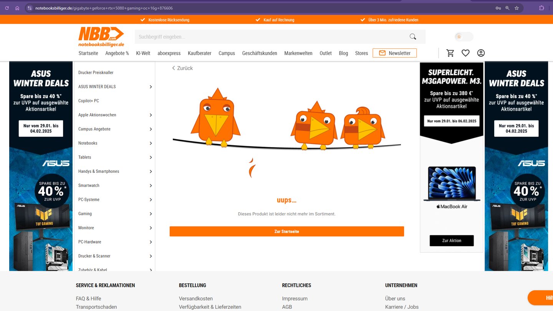Screen dimensions: 553x311
Task: Subscribe via the Newsletter button
Action: [394, 53]
